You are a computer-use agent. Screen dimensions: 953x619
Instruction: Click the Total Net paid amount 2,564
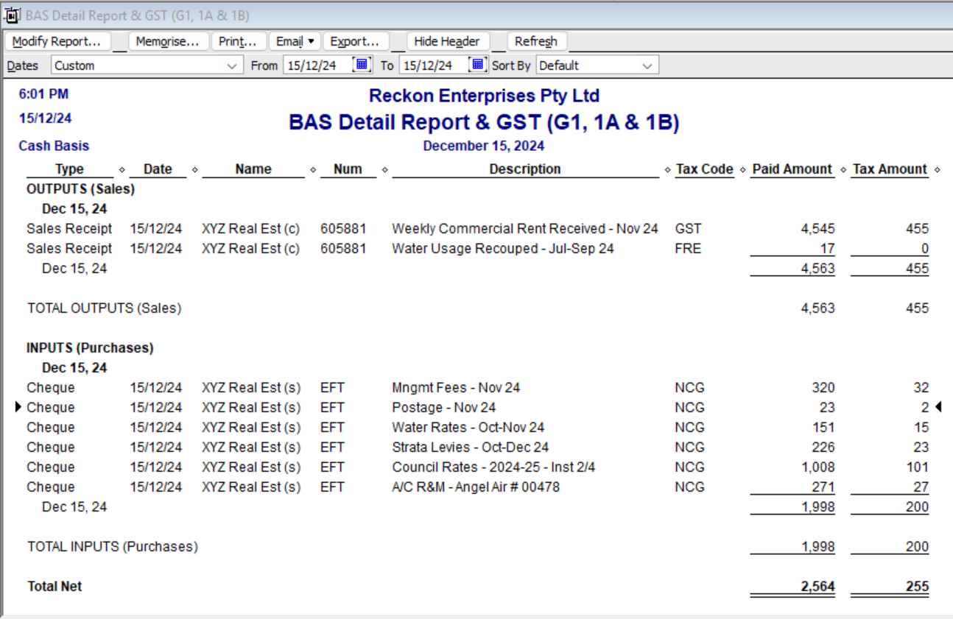click(x=817, y=587)
